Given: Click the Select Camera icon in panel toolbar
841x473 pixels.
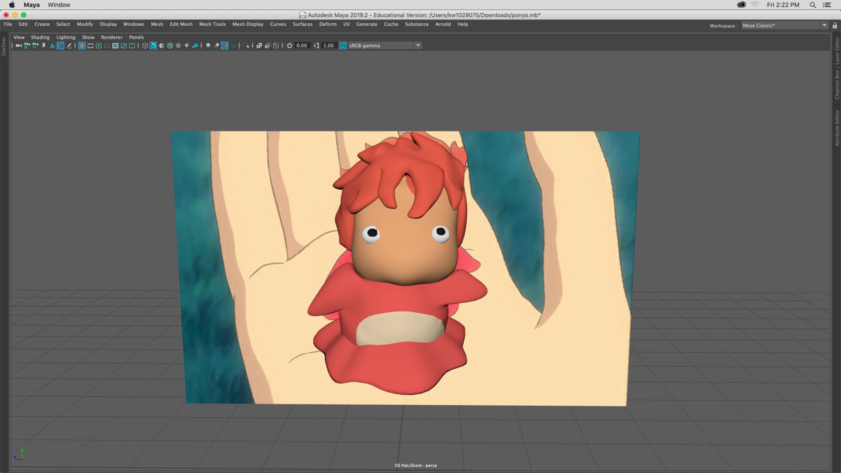Looking at the screenshot, I should (18, 46).
